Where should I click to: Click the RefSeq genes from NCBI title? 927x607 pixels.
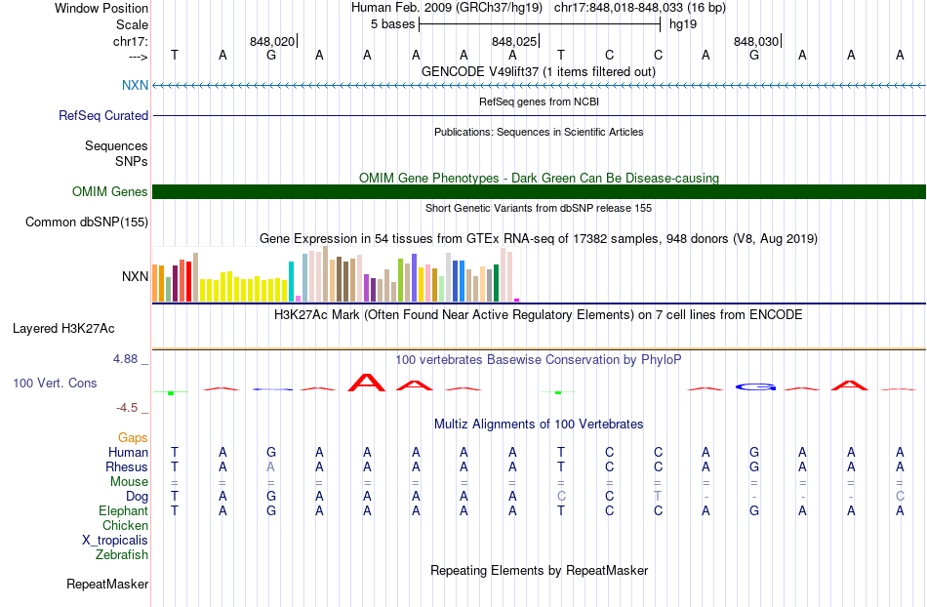click(540, 101)
